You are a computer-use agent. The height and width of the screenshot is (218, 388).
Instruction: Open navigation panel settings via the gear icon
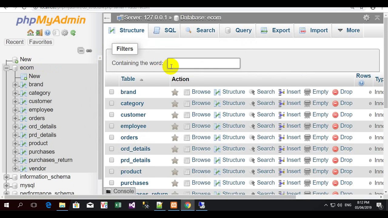click(x=64, y=33)
